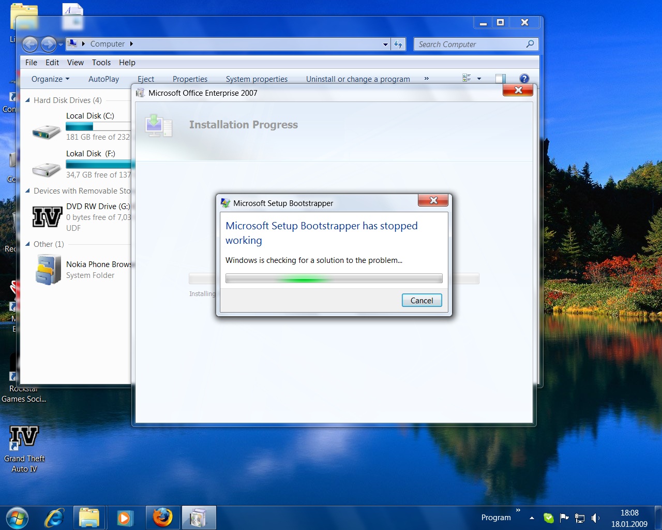This screenshot has height=530, width=662.
Task: Expand the arrow after Computer in address bar
Action: (131, 45)
